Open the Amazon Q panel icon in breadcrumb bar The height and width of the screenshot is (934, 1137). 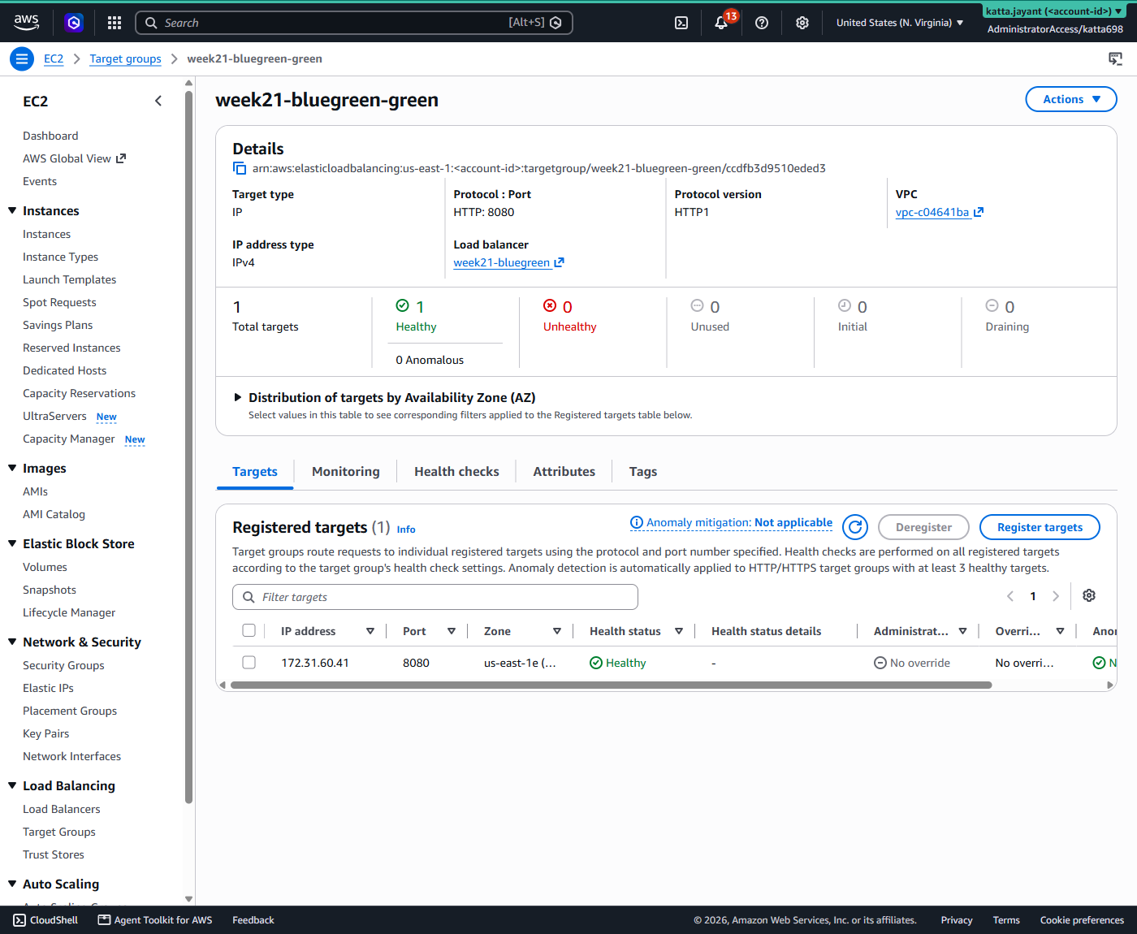click(1115, 58)
